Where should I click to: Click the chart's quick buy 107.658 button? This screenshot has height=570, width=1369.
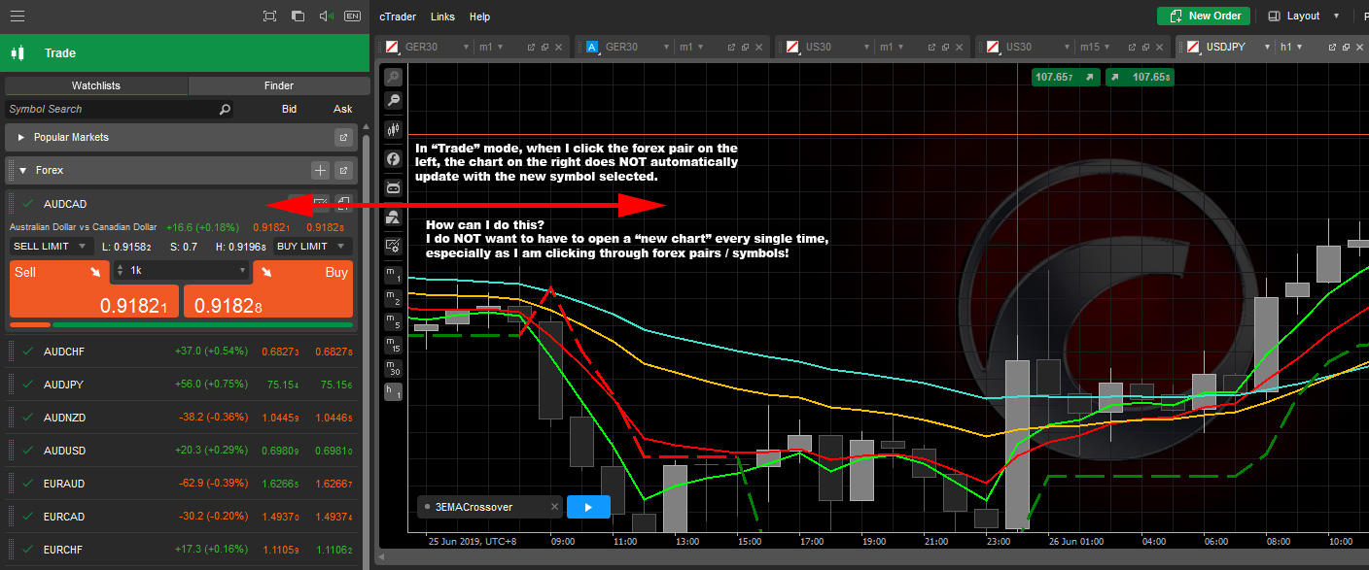[1140, 76]
